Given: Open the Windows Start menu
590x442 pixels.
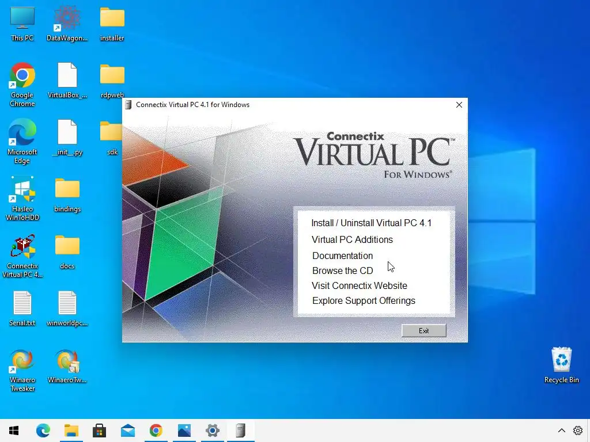Looking at the screenshot, I should 14,430.
